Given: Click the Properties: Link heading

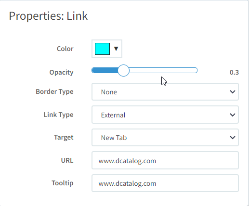Looking at the screenshot, I should pos(48,16).
